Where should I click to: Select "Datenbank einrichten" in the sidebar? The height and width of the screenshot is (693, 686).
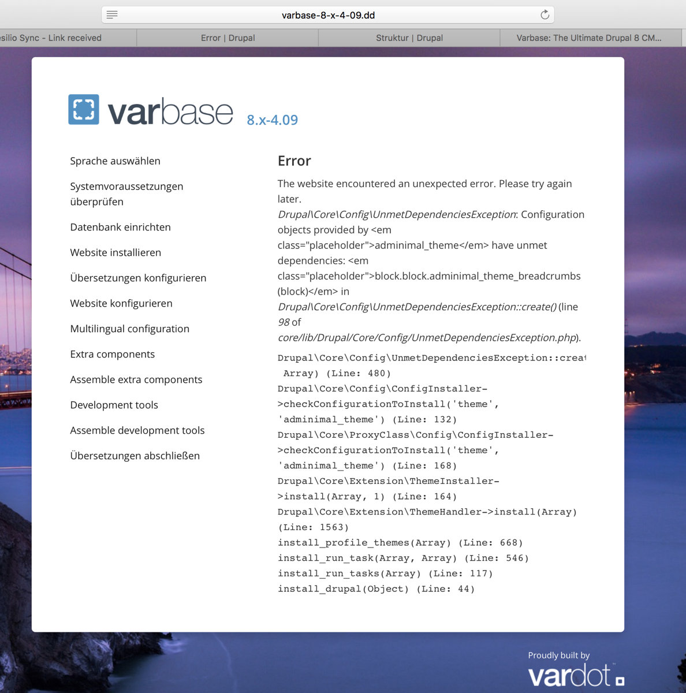coord(120,227)
